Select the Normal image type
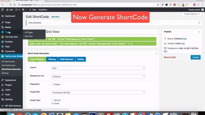 53,100
